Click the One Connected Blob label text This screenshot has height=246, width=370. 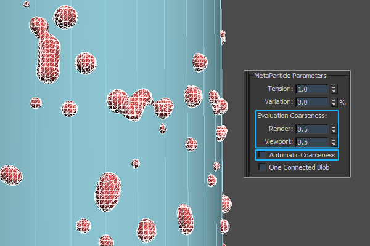pyautogui.click(x=299, y=167)
